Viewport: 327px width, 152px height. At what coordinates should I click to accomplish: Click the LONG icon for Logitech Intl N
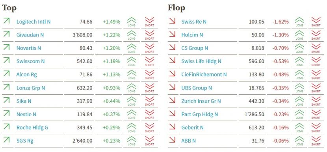pyautogui.click(x=131, y=22)
